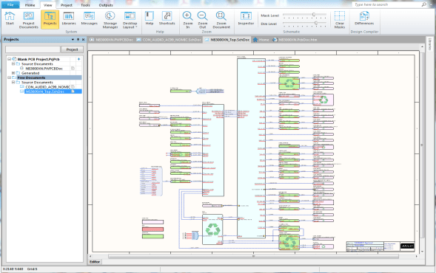
Task: Click the Clear Masks icon
Action: 340,20
